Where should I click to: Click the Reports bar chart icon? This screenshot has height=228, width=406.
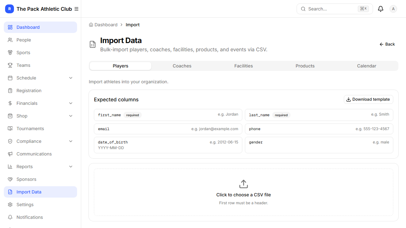[x=10, y=167]
